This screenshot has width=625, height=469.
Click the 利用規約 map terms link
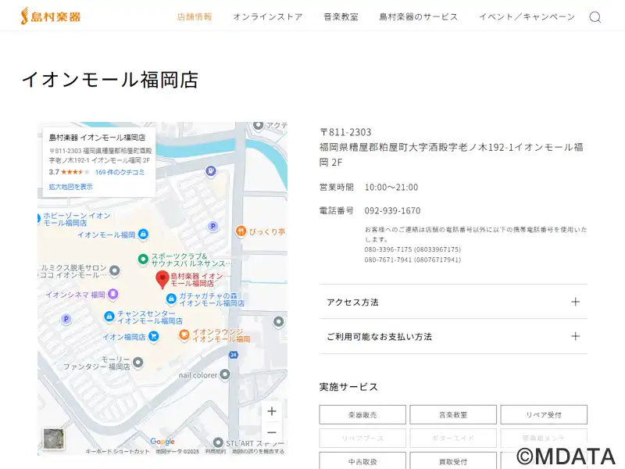tap(216, 452)
